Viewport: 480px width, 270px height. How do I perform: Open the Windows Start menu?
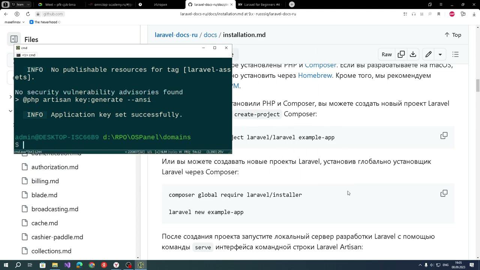6,265
